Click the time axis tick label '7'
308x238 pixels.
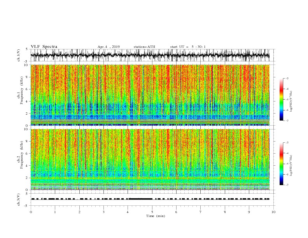201,212
